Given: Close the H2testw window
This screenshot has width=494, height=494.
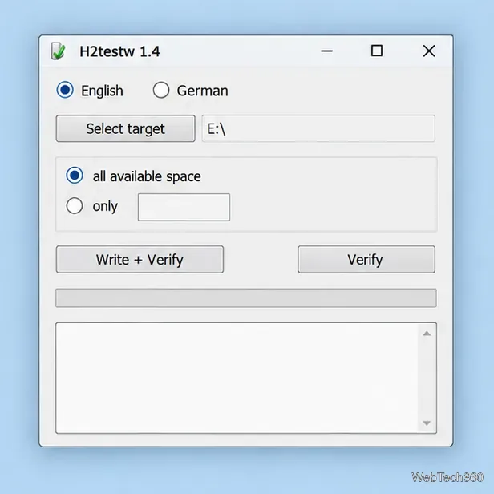Looking at the screenshot, I should (x=429, y=51).
